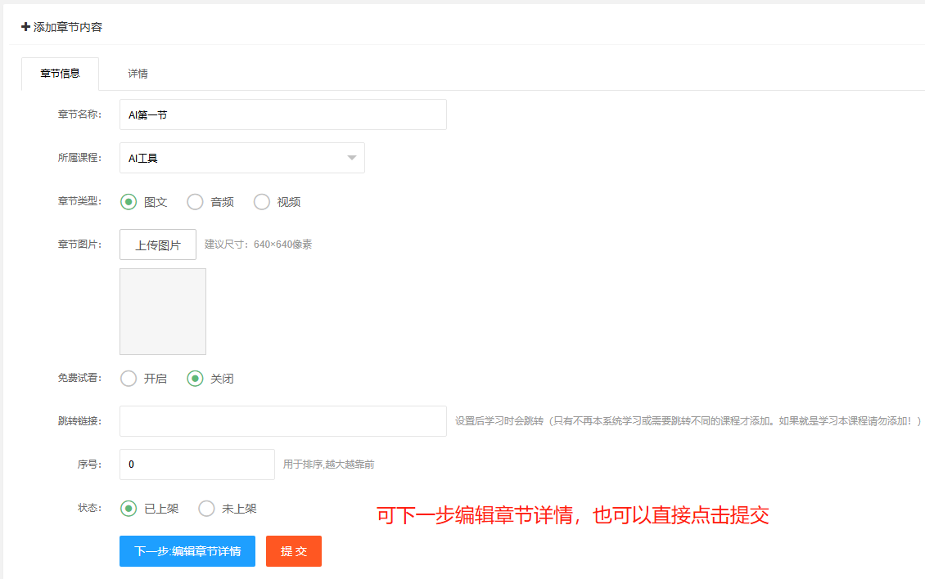Select 关闭 for 免费试看
Image resolution: width=925 pixels, height=579 pixels.
click(196, 379)
